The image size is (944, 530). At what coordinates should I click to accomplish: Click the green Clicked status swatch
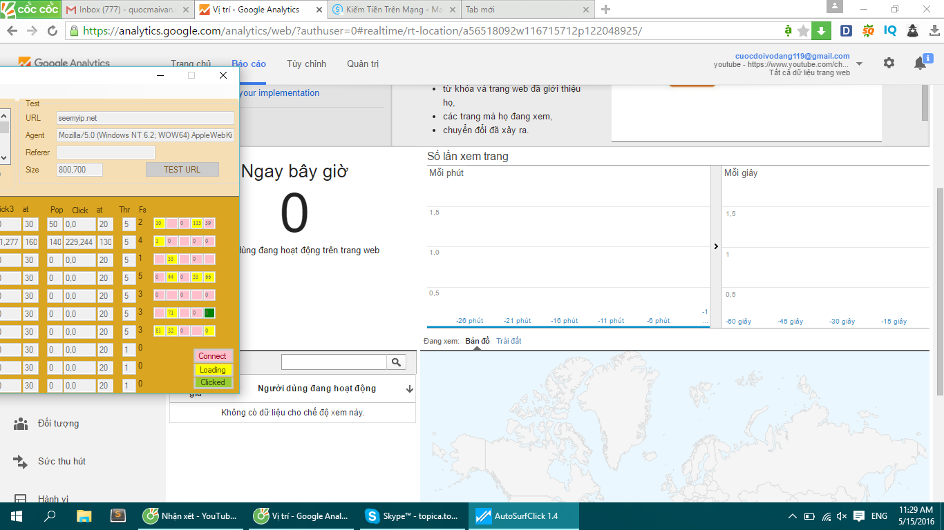(x=213, y=382)
